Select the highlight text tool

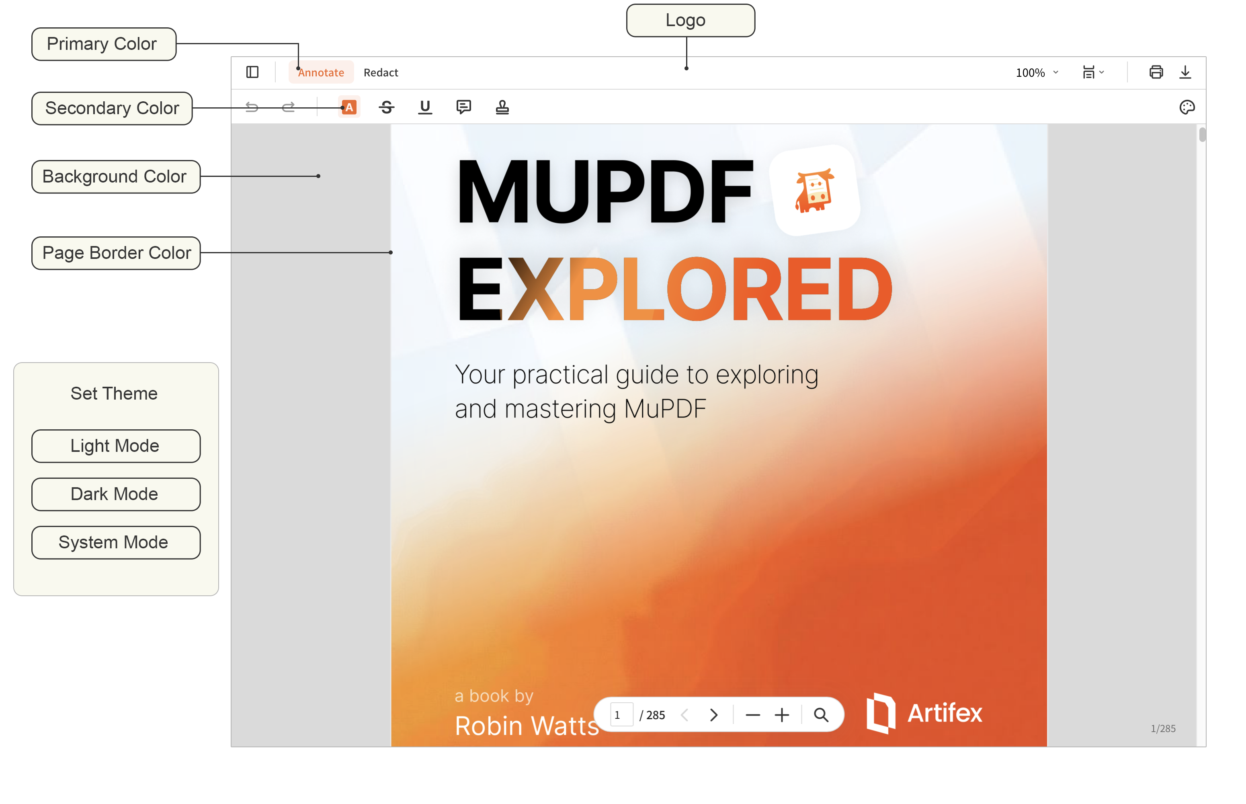[x=349, y=108]
